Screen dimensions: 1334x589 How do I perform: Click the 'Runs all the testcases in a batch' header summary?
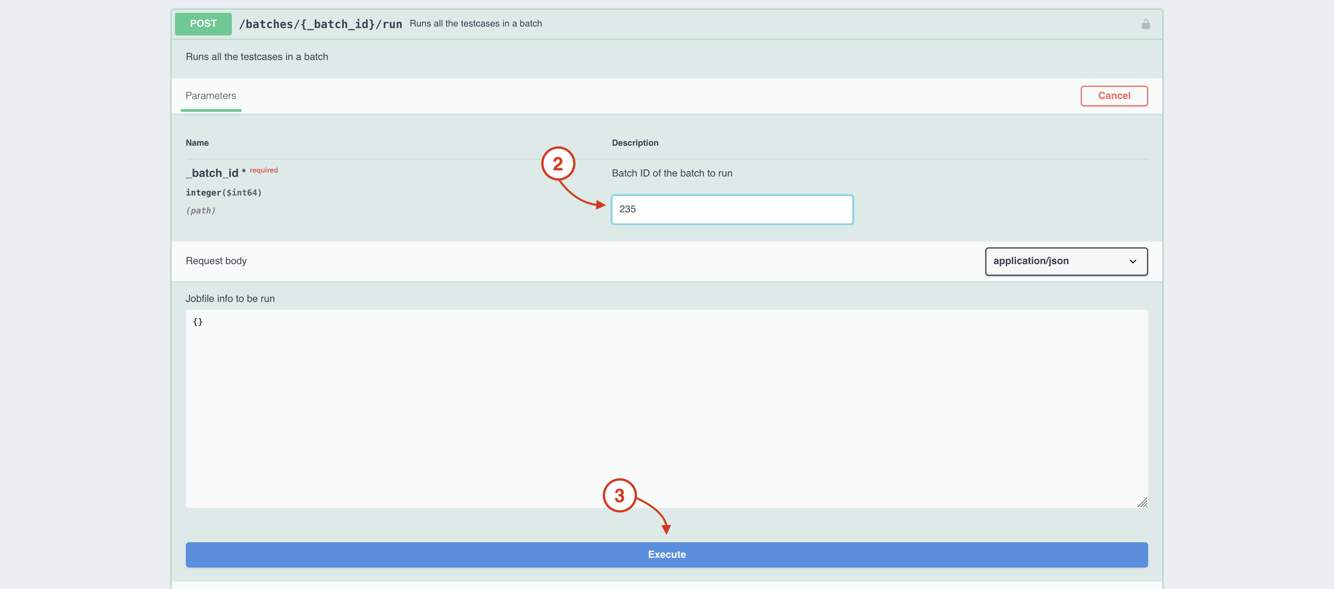point(475,24)
